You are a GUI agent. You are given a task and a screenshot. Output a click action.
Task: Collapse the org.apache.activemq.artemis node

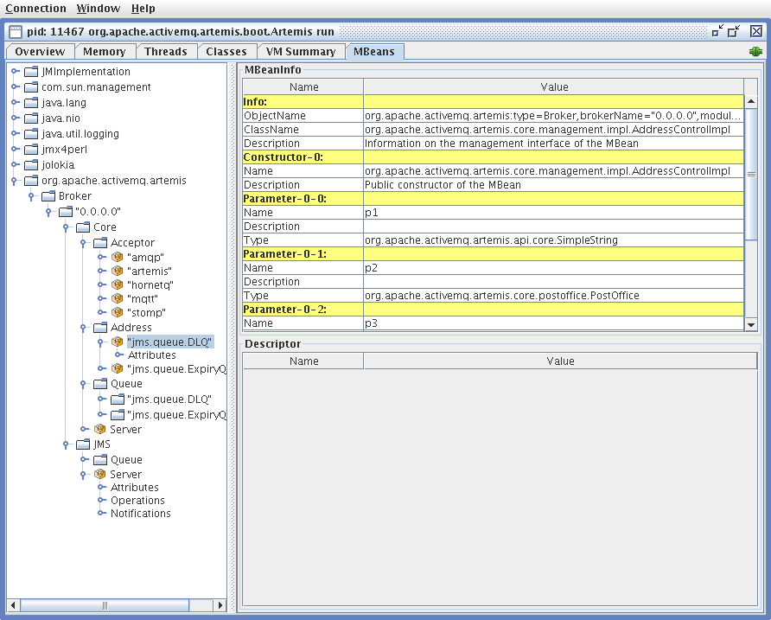15,181
